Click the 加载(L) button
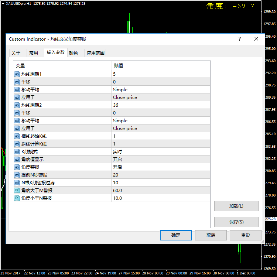 (x=236, y=206)
